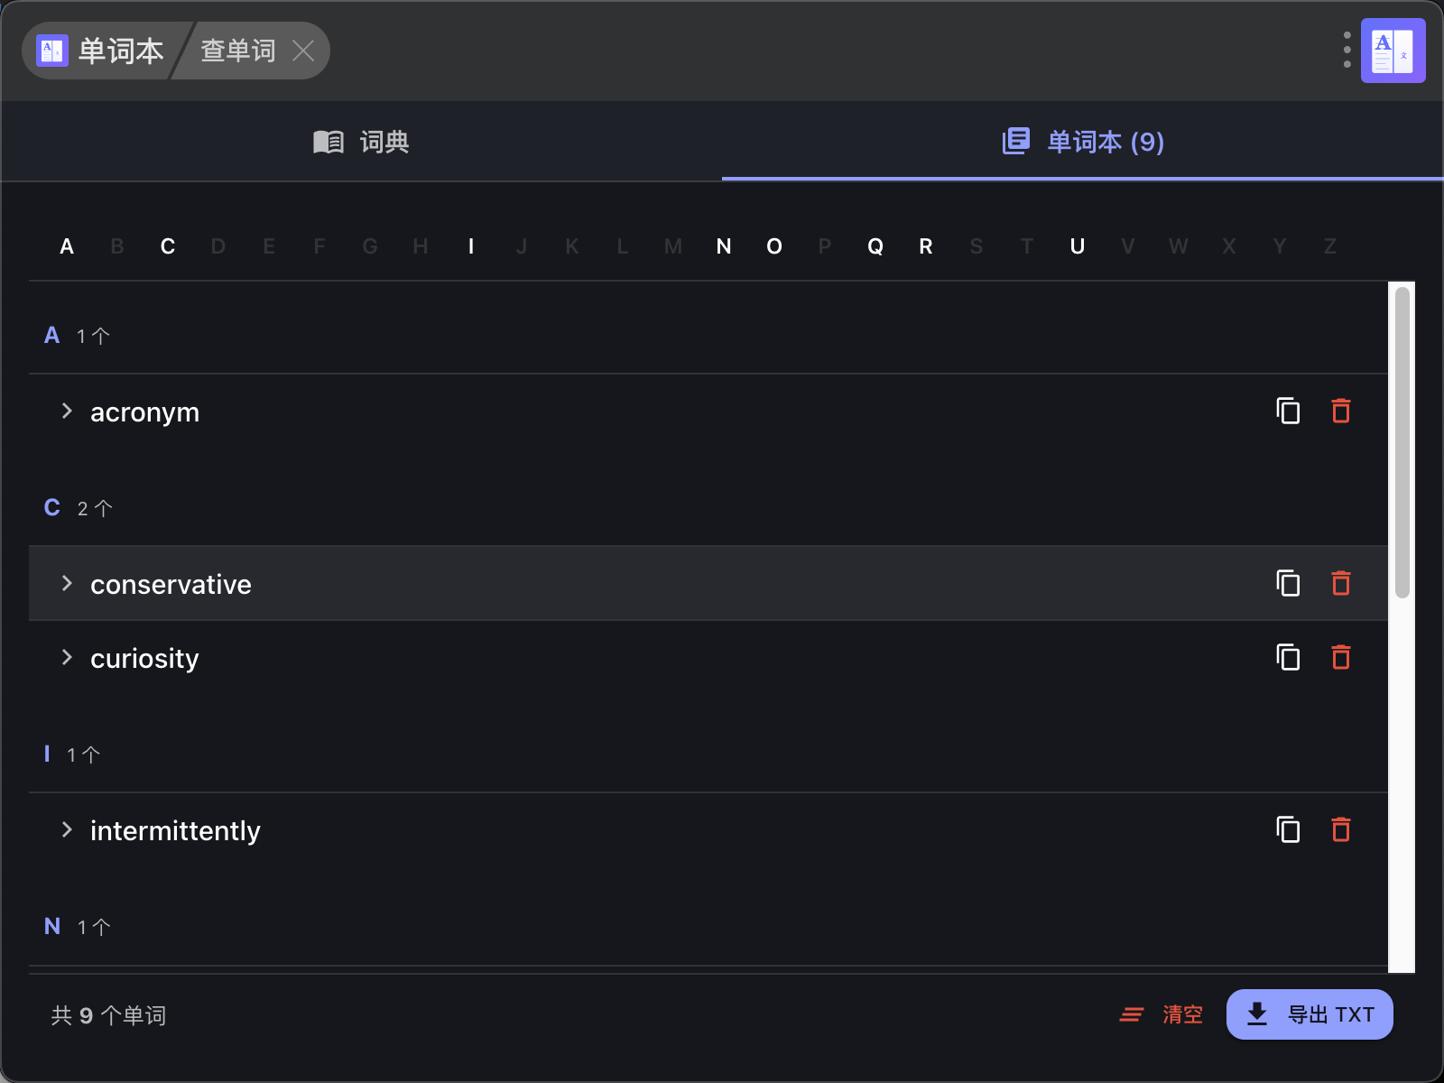Viewport: 1444px width, 1083px height.
Task: Expand the curiosity entry
Action: [x=67, y=657]
